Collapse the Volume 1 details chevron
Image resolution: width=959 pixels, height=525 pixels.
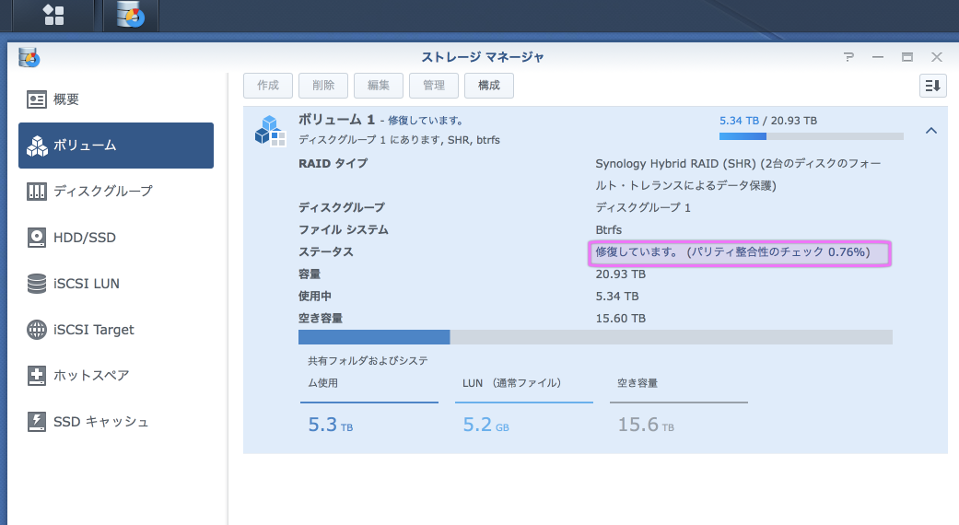point(930,131)
